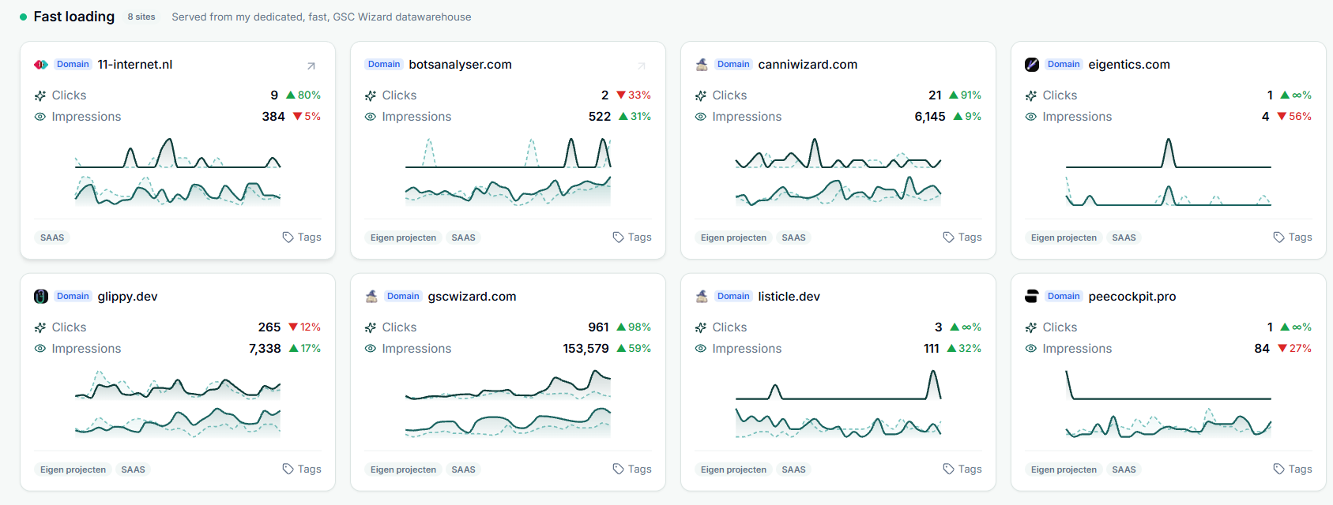Click the 961 clicks value
The width and height of the screenshot is (1333, 505).
point(598,327)
